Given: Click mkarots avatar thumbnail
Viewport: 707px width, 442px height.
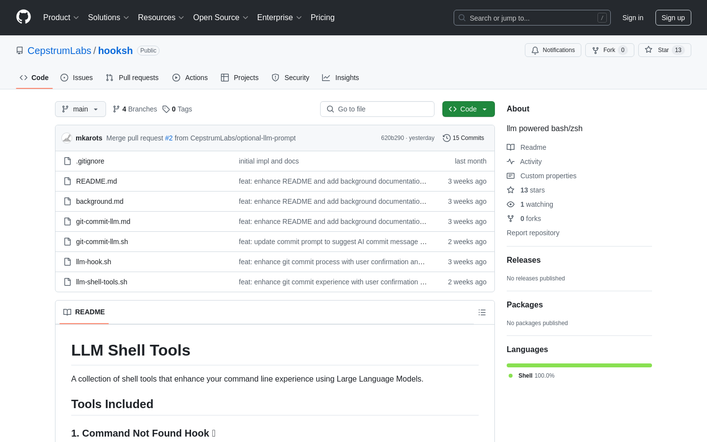Looking at the screenshot, I should point(67,138).
